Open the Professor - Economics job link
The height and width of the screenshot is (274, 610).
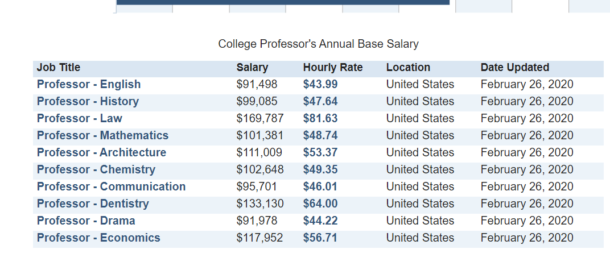click(x=98, y=238)
